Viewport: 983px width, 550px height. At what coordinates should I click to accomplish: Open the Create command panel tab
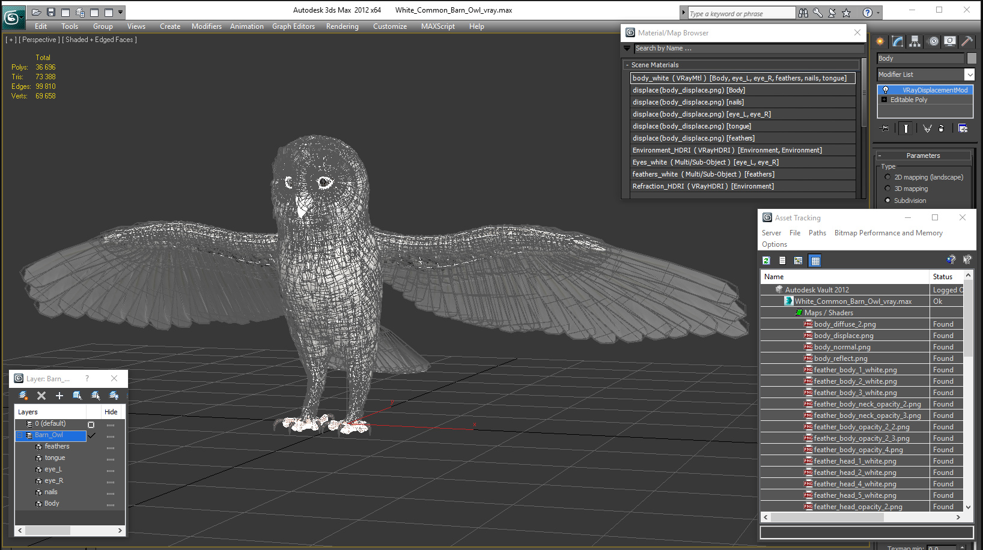click(880, 41)
